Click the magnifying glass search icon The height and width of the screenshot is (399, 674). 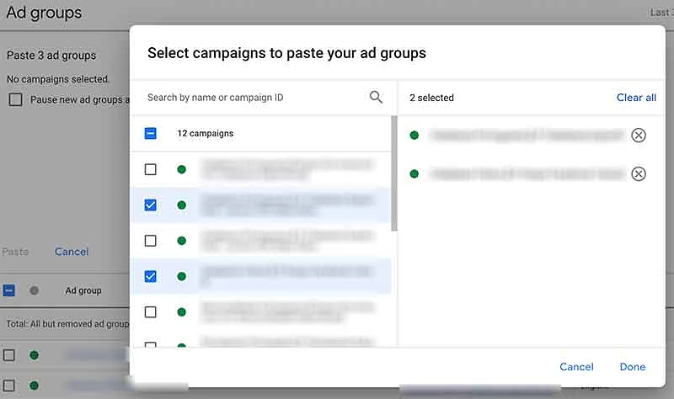(x=376, y=97)
